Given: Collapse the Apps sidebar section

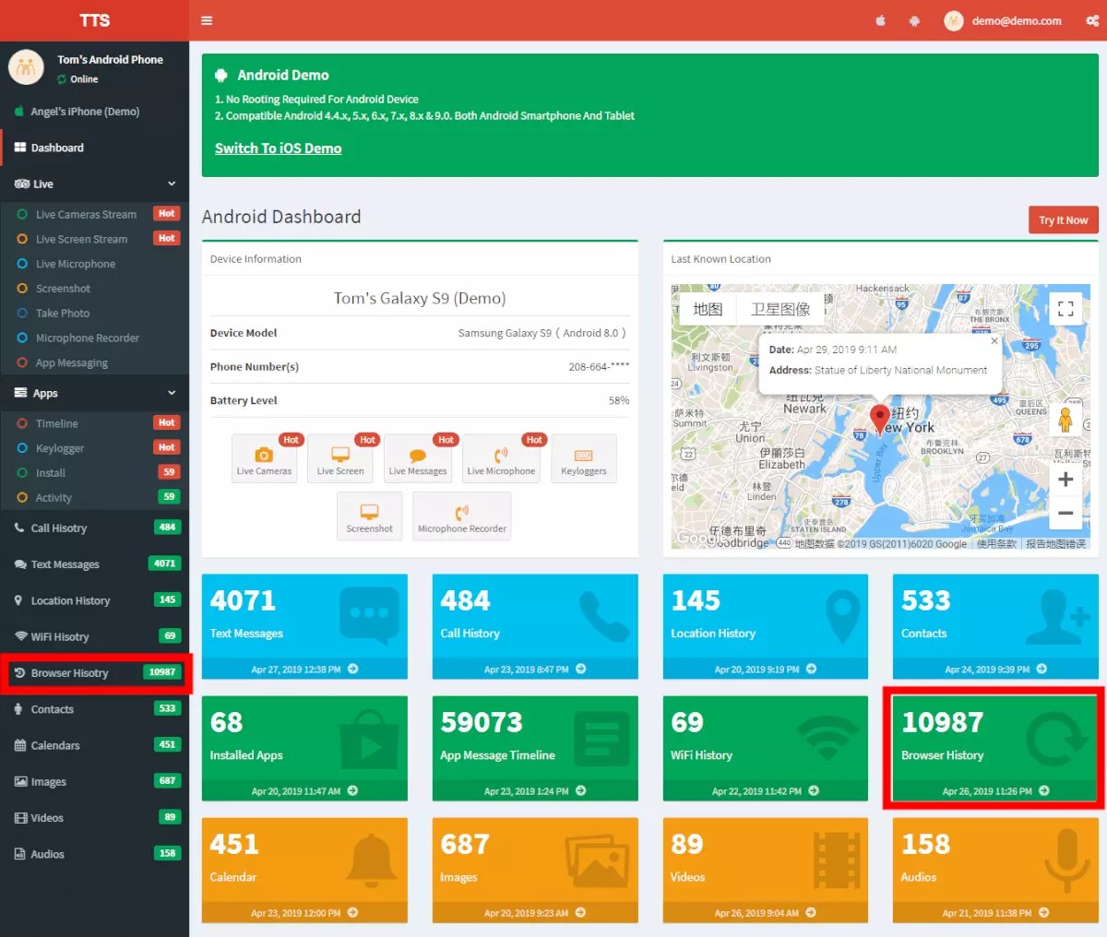Looking at the screenshot, I should (94, 393).
